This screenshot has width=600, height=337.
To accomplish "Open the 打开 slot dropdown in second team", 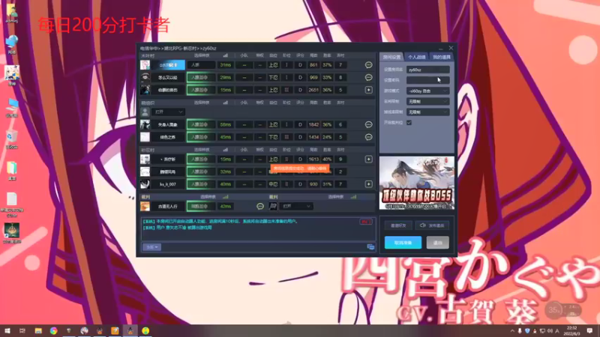I will [x=168, y=112].
